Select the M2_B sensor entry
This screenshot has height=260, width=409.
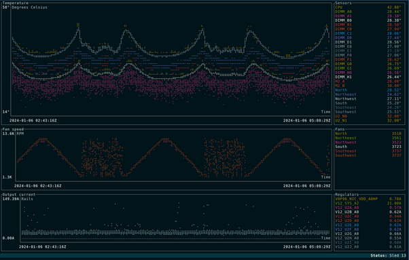[x=368, y=86]
